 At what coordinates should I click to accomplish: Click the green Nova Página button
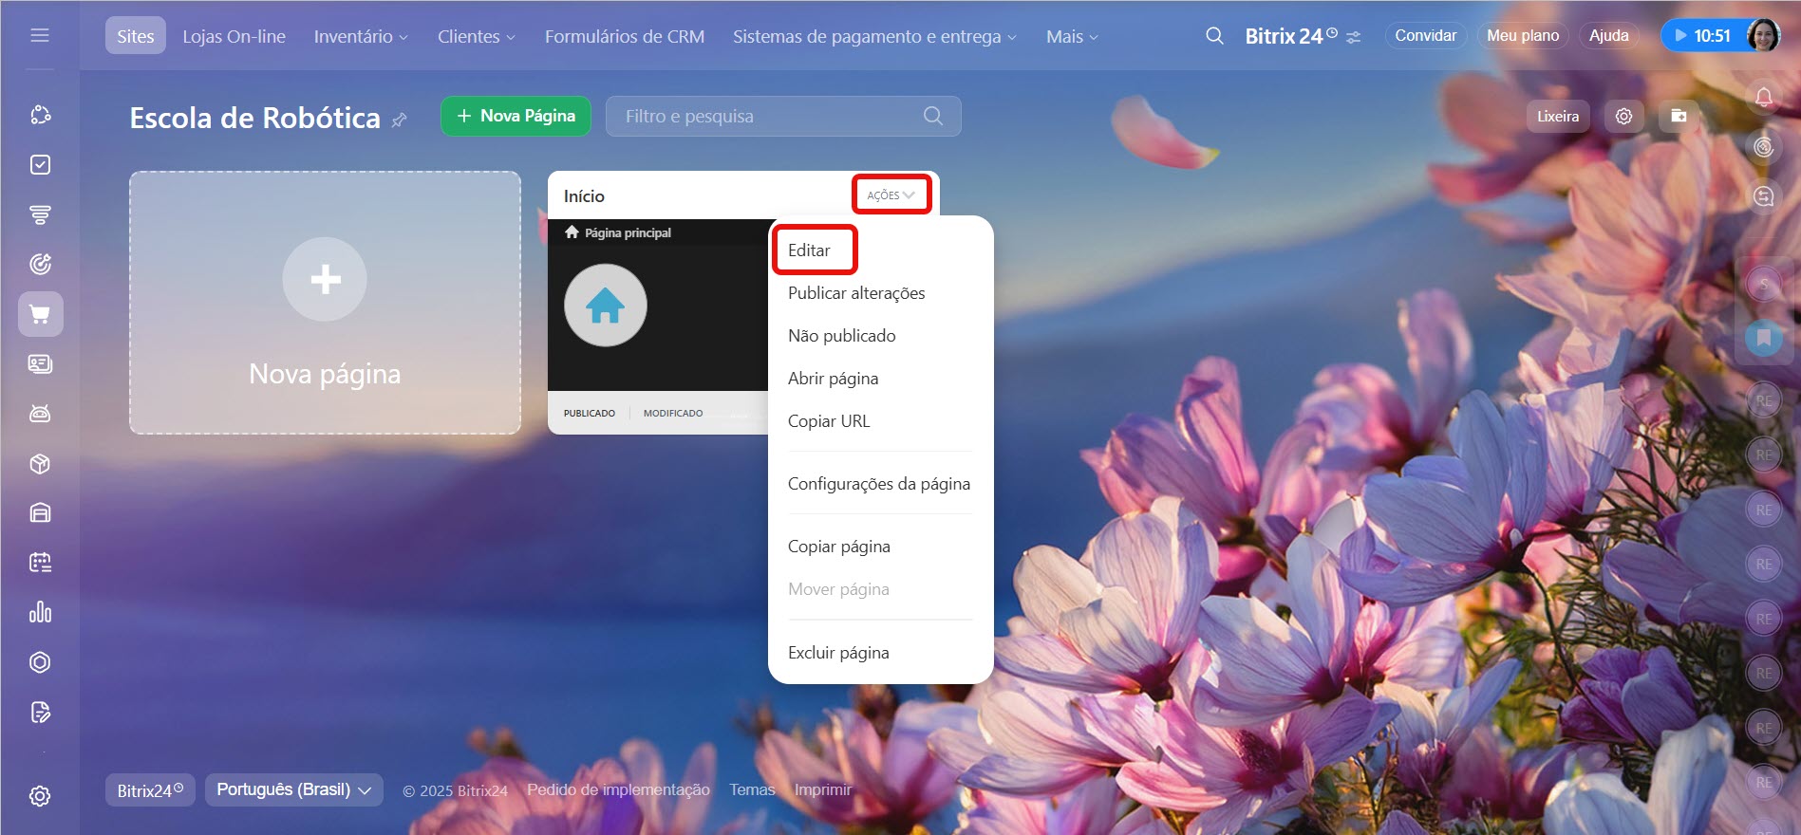pyautogui.click(x=516, y=116)
